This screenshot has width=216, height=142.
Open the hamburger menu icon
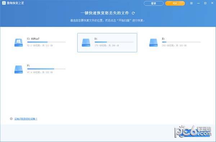(x=192, y=3)
